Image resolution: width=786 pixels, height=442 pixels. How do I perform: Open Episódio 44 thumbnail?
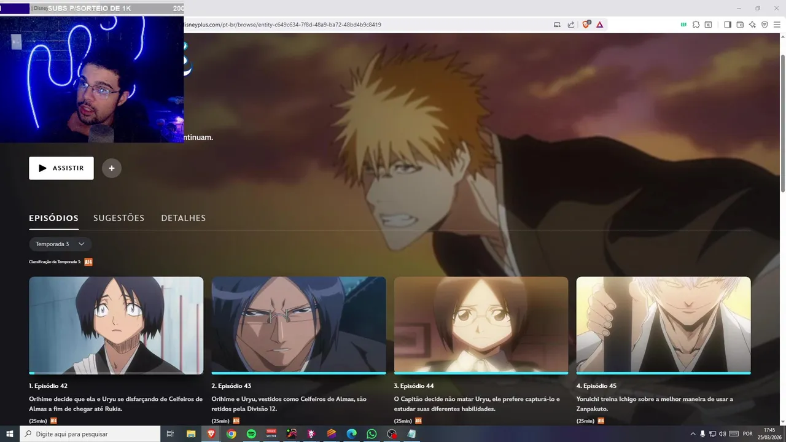tap(481, 324)
